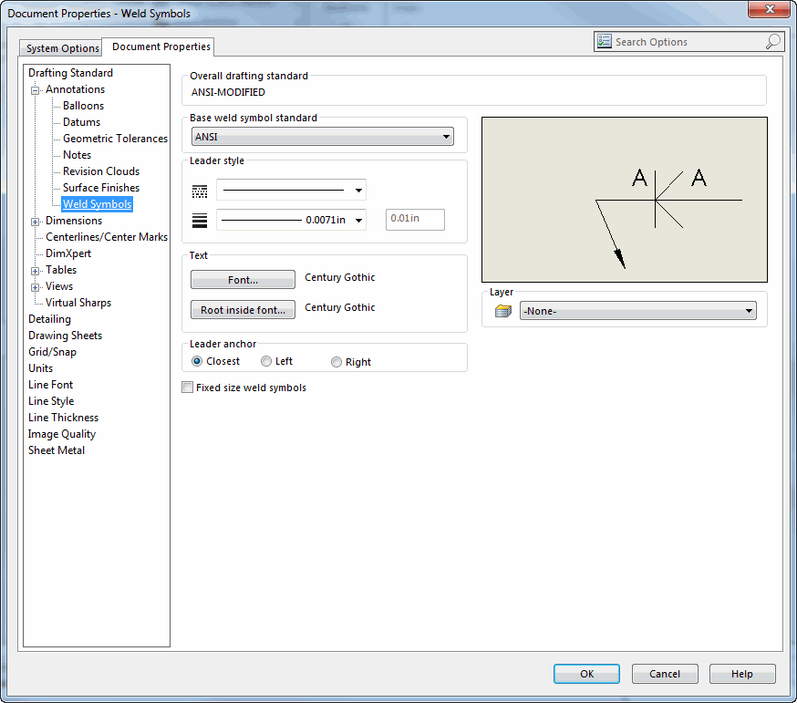This screenshot has width=797, height=703.
Task: Select the Closest leader anchor option
Action: click(197, 361)
